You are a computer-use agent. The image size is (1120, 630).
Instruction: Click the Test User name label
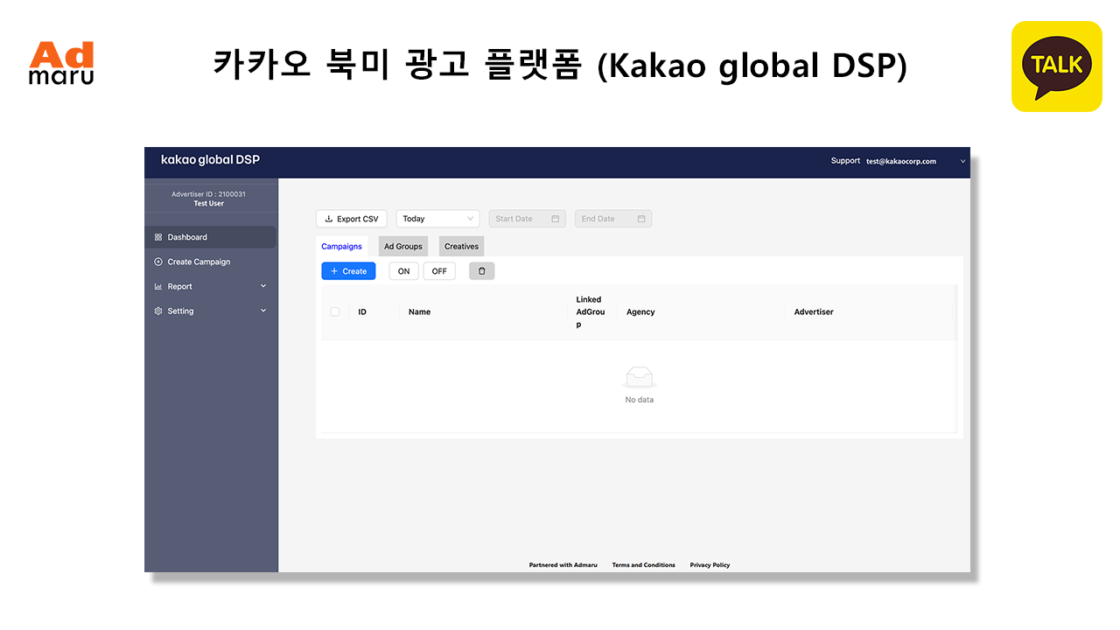[x=208, y=204]
